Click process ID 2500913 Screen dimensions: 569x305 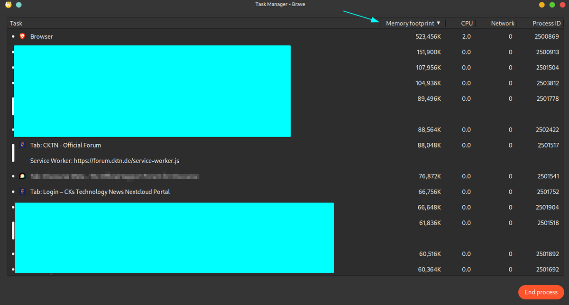(x=548, y=52)
